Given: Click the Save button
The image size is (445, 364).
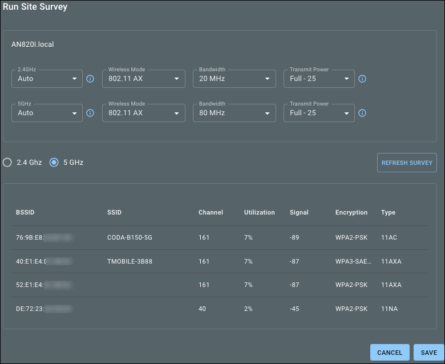Looking at the screenshot, I should pos(428,353).
